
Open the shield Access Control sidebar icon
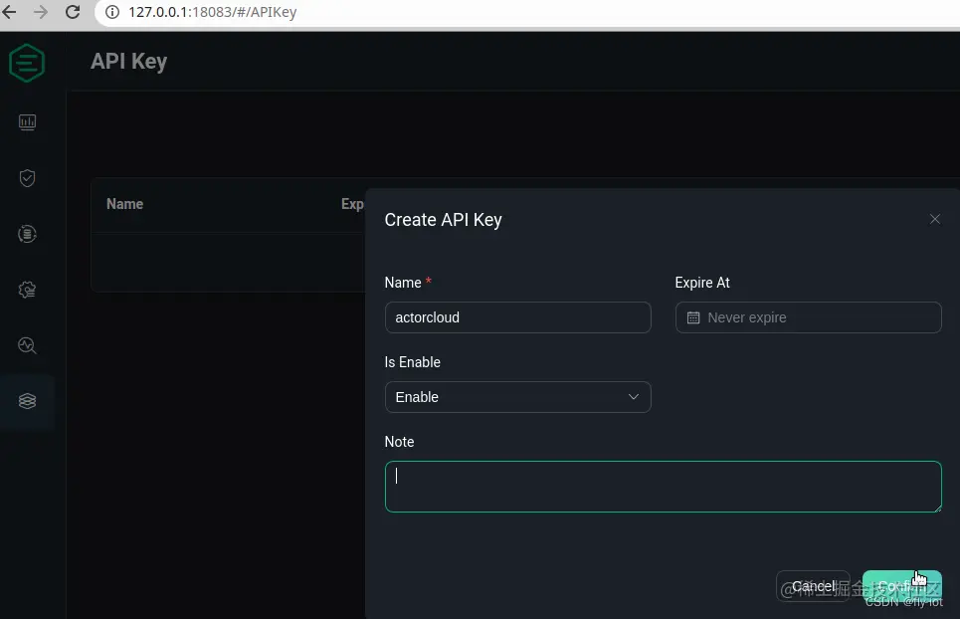click(x=27, y=178)
